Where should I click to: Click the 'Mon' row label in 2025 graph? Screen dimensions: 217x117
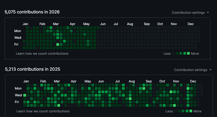tap(18, 88)
